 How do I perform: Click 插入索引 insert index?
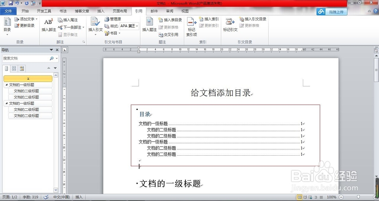click(209, 19)
